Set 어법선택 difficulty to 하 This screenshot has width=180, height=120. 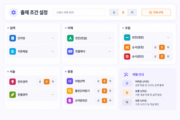tap(110, 81)
